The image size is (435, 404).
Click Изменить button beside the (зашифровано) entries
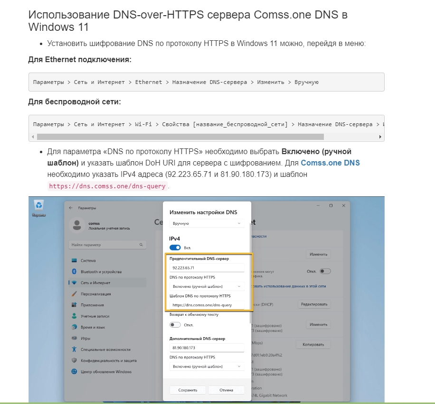(318, 324)
